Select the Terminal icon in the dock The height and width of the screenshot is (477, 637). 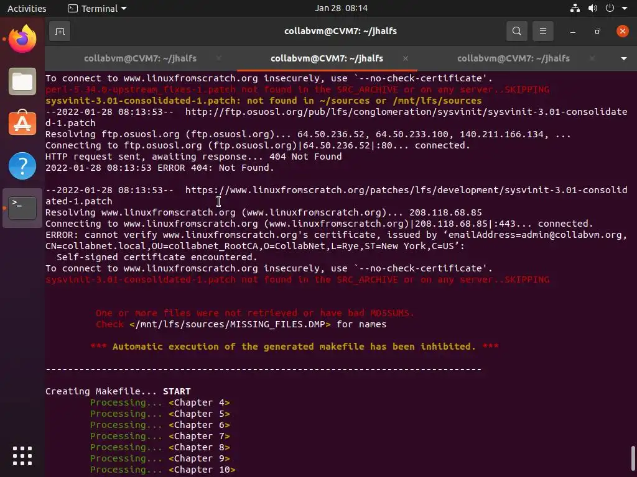coord(22,207)
